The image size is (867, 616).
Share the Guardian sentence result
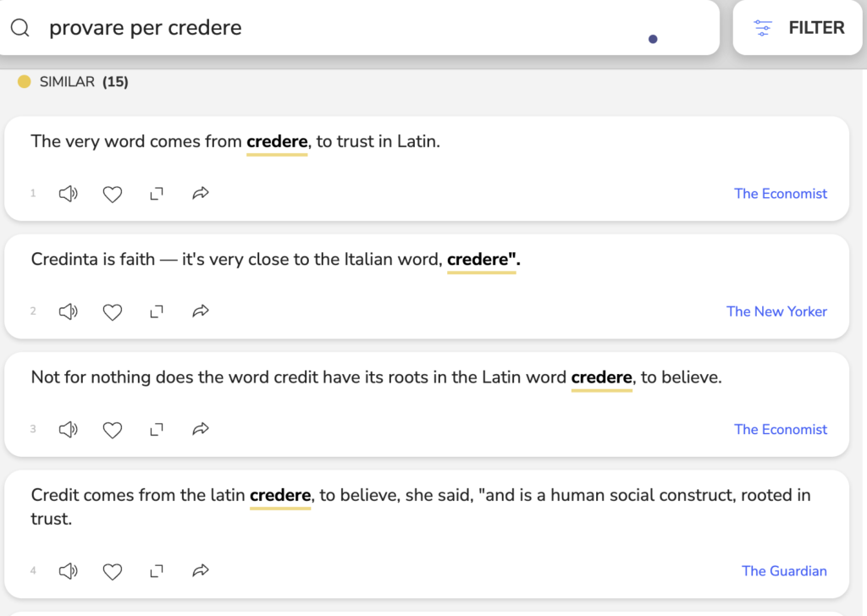coord(201,571)
